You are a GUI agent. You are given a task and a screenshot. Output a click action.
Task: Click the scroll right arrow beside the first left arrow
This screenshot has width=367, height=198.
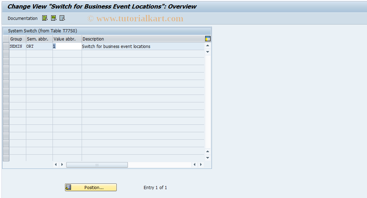[x=62, y=165]
